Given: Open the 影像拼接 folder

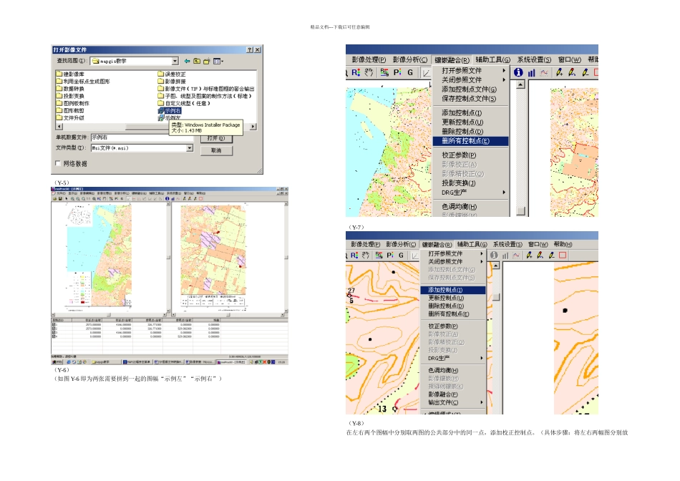Looking at the screenshot, I should [175, 81].
